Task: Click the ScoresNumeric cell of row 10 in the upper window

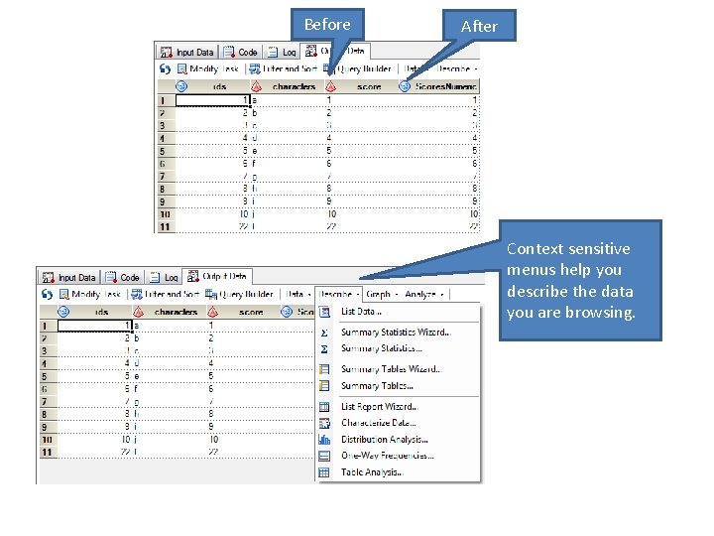Action: [438, 213]
